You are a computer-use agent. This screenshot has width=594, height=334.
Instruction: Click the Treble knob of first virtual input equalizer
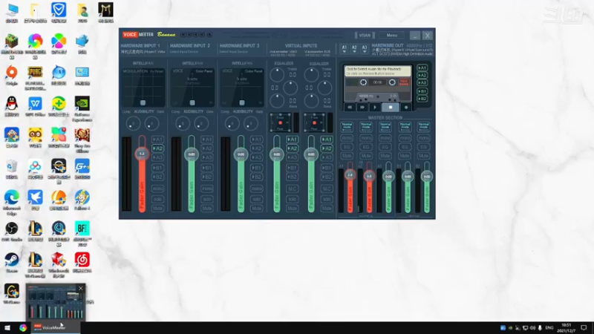[277, 75]
